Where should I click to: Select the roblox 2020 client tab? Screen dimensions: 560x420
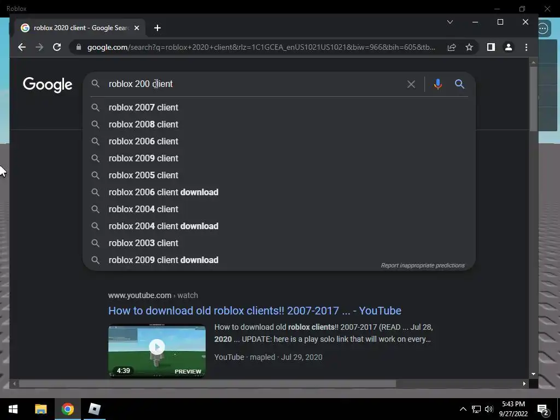(x=80, y=28)
